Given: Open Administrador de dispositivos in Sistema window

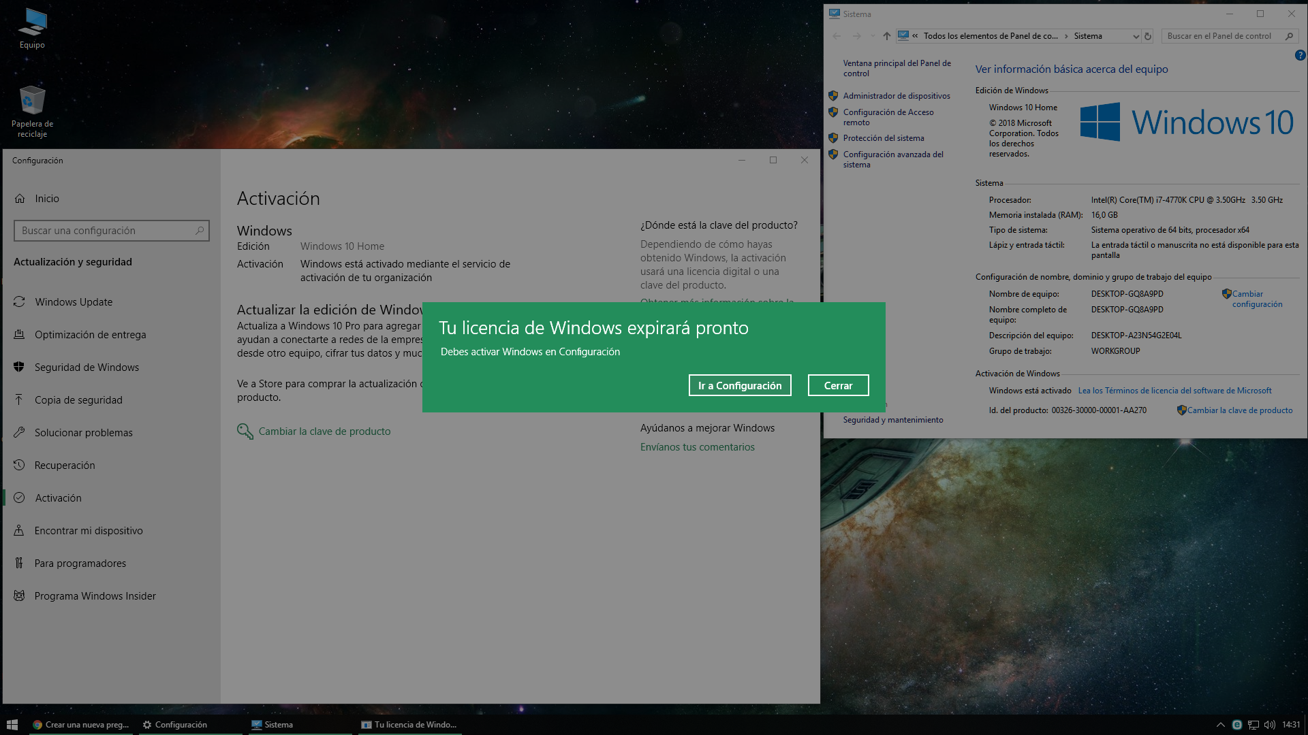Looking at the screenshot, I should (x=897, y=96).
